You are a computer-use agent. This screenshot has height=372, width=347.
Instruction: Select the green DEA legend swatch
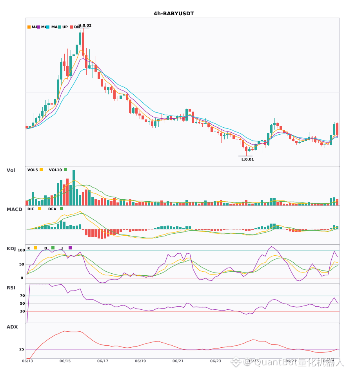click(x=62, y=209)
